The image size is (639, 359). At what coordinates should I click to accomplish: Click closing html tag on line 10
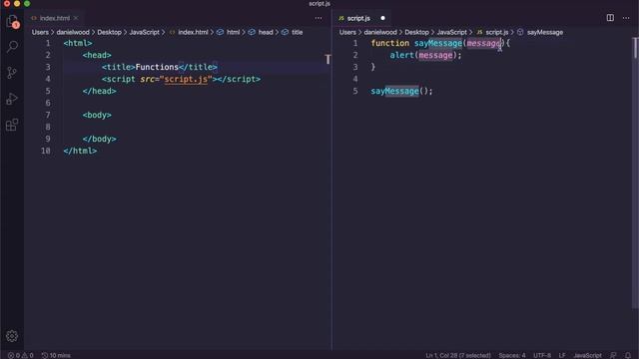click(80, 151)
